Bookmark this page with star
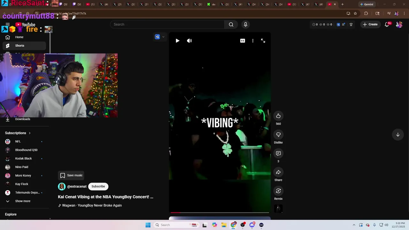The width and height of the screenshot is (409, 230). (355, 13)
